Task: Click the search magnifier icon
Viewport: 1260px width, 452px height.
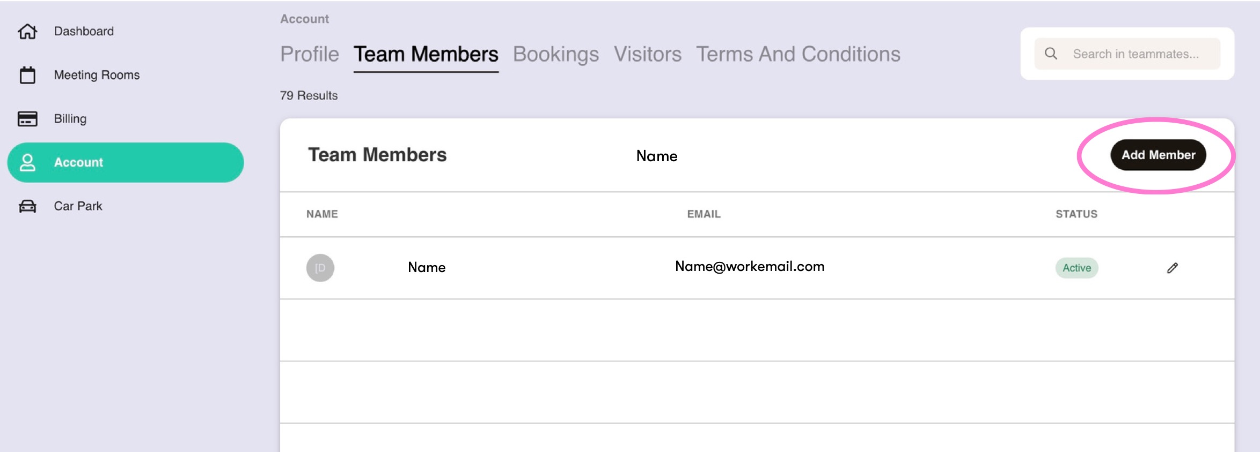Action: click(x=1051, y=54)
